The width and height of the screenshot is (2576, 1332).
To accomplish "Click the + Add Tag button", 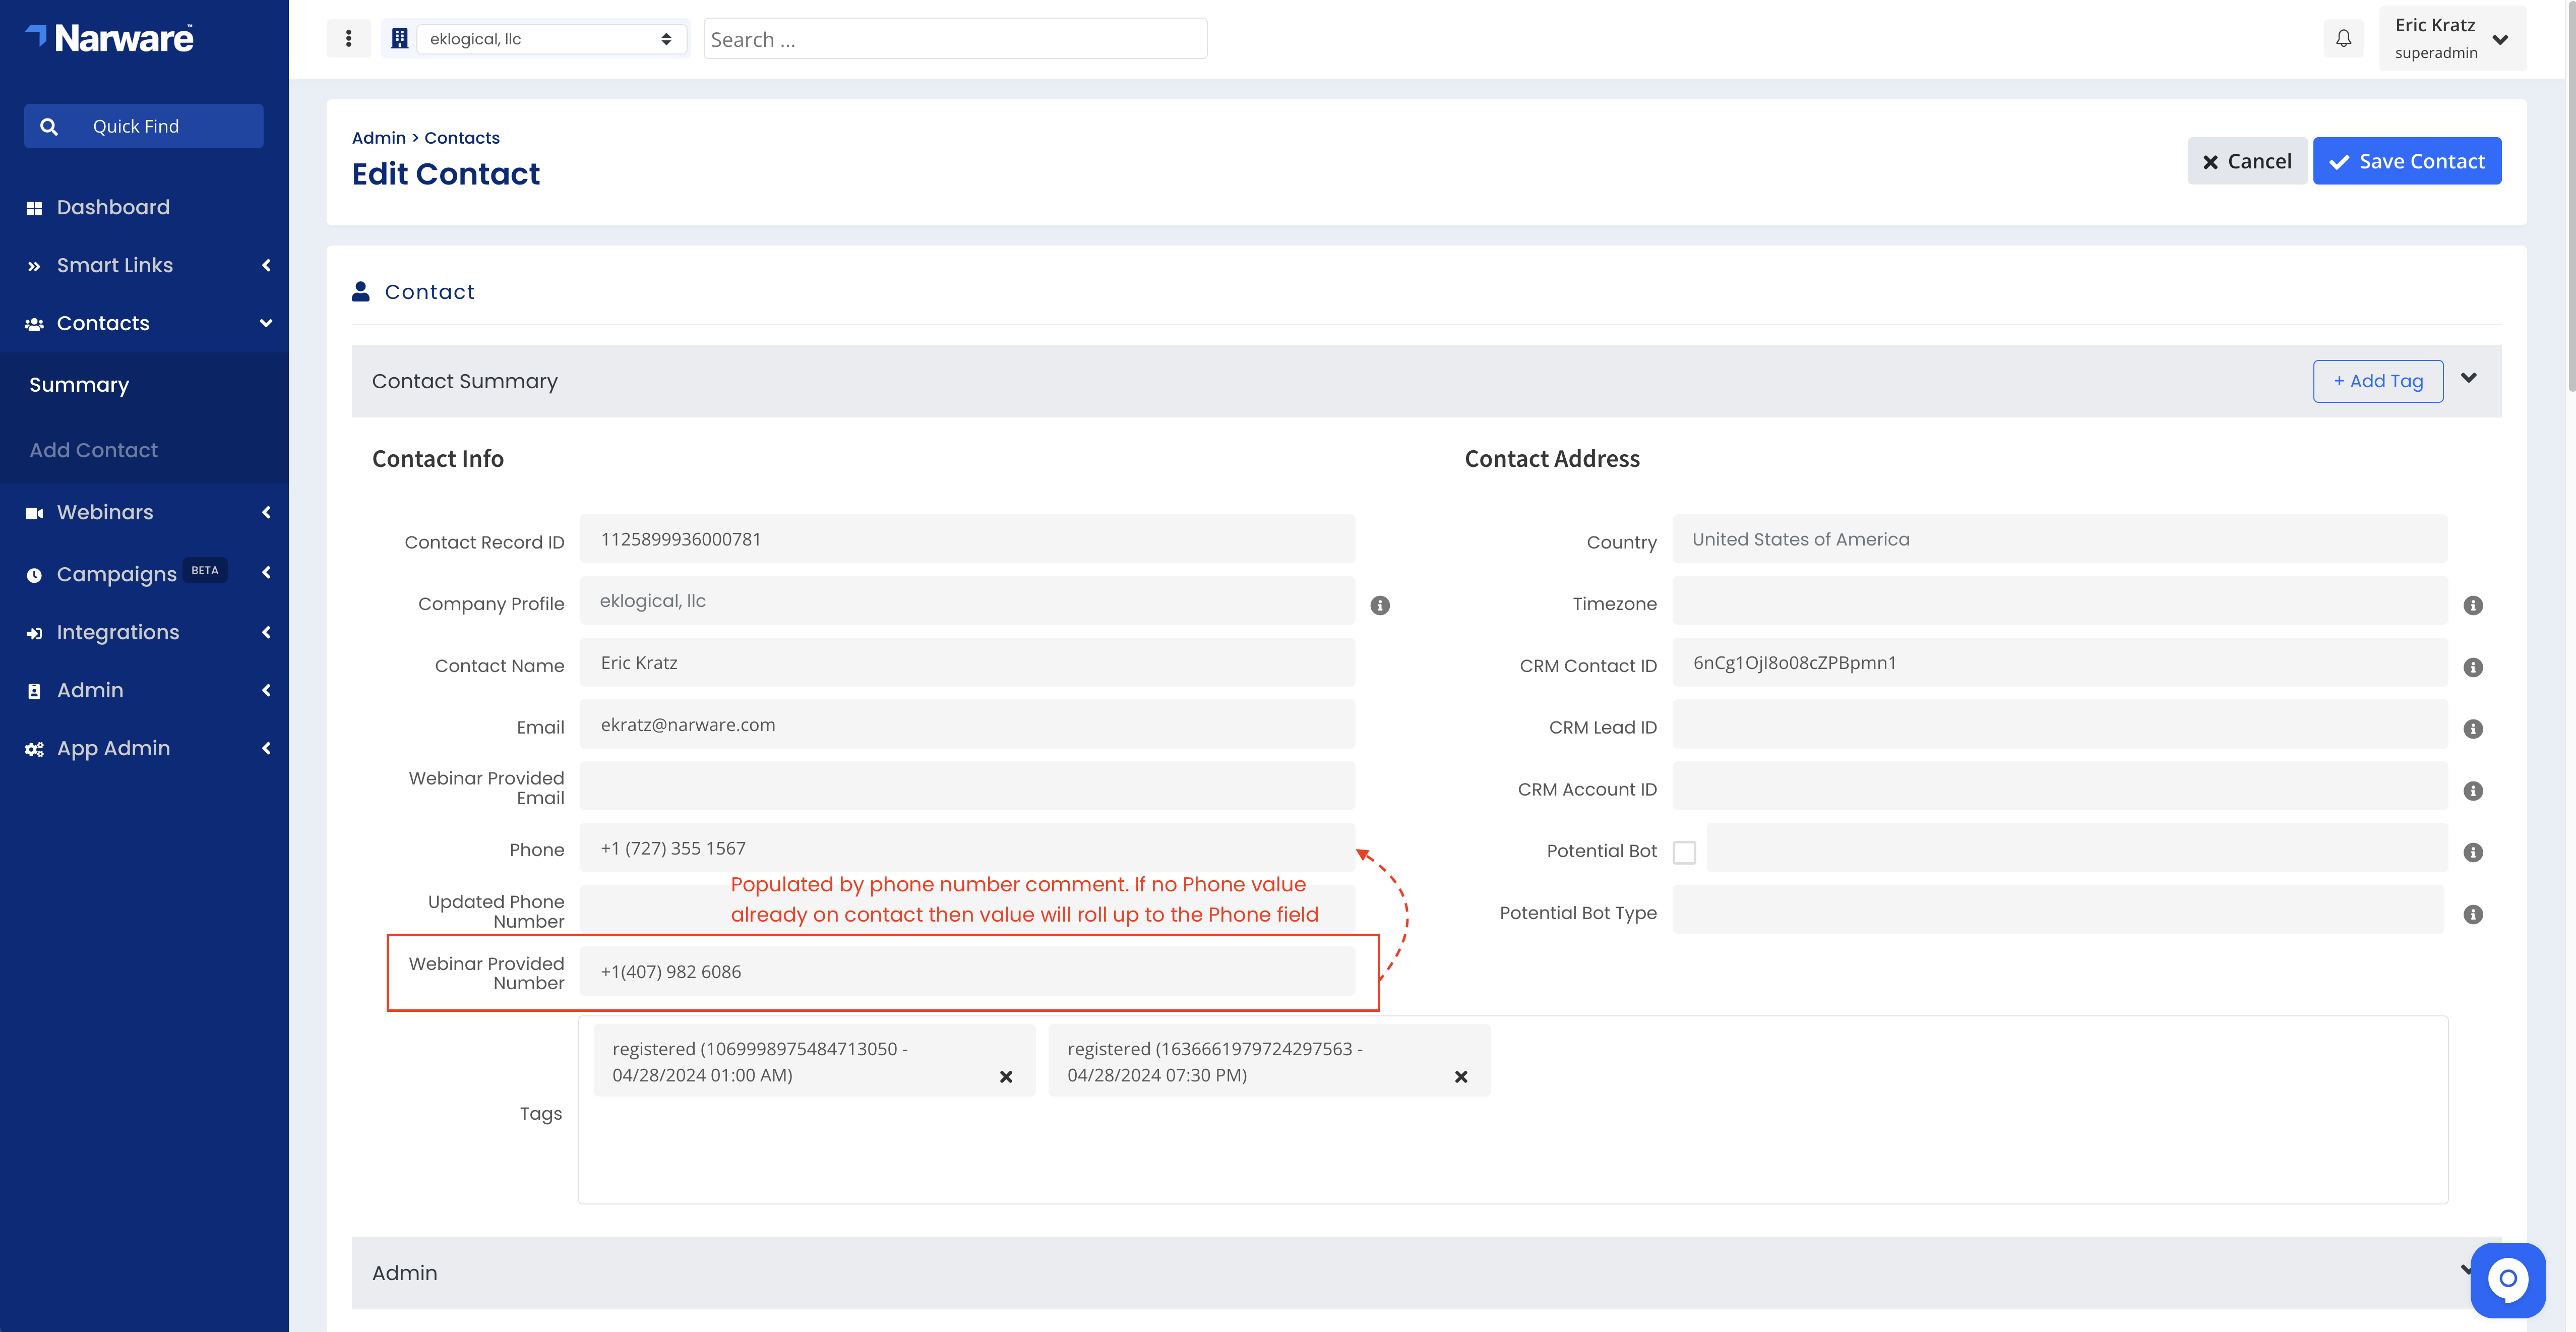I will pyautogui.click(x=2378, y=381).
